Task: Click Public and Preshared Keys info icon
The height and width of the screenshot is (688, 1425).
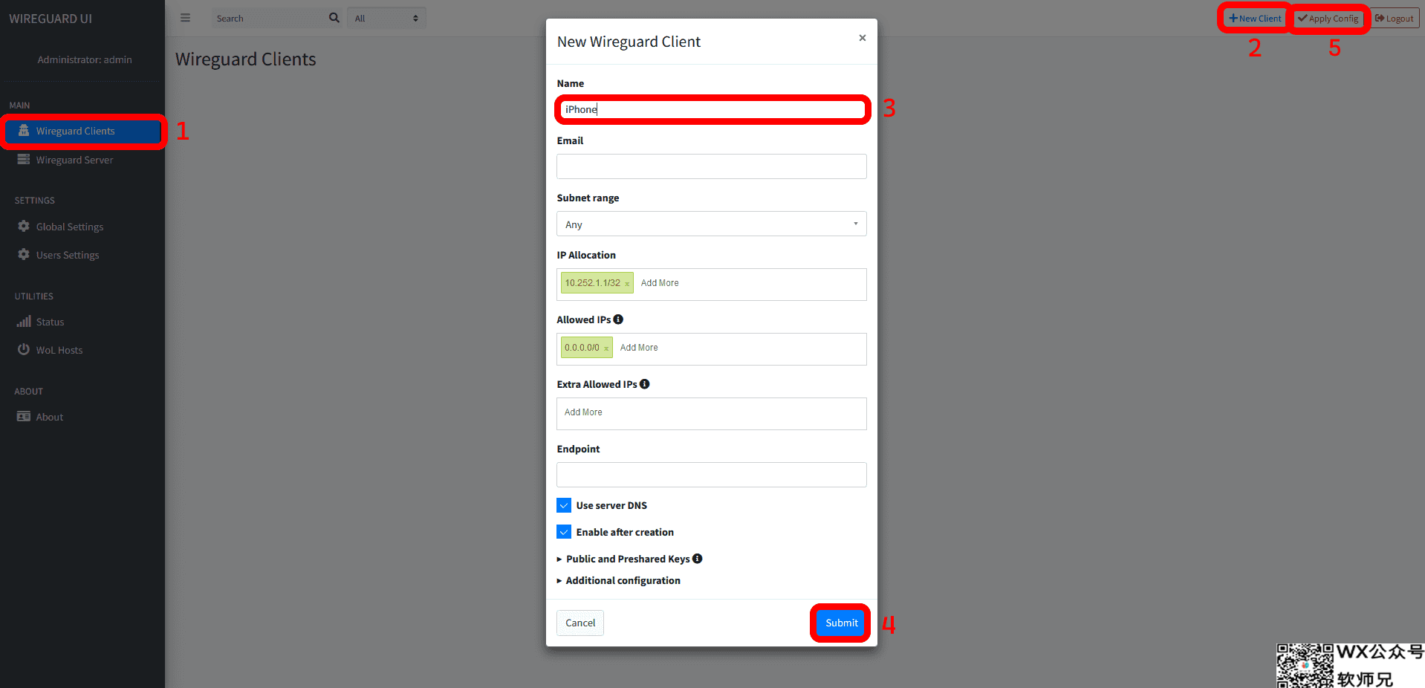Action: tap(698, 559)
